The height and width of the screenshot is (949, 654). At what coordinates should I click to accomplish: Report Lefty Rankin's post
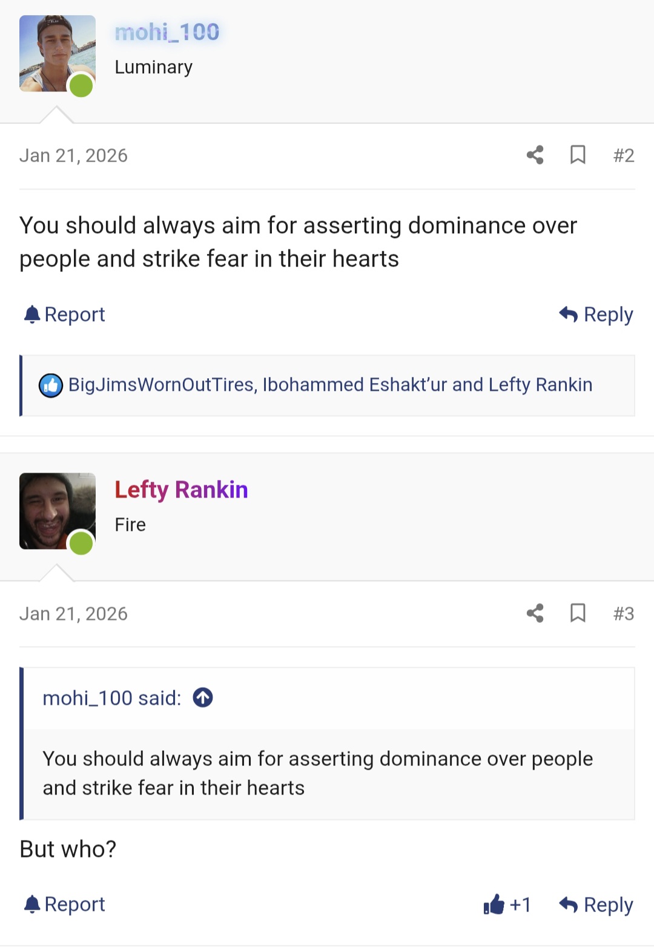pos(64,904)
